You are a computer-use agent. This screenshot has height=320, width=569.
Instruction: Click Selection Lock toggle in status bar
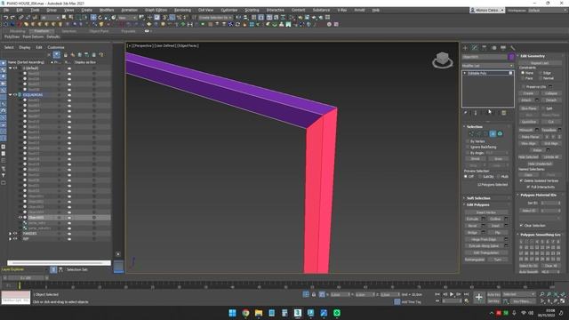314,294
